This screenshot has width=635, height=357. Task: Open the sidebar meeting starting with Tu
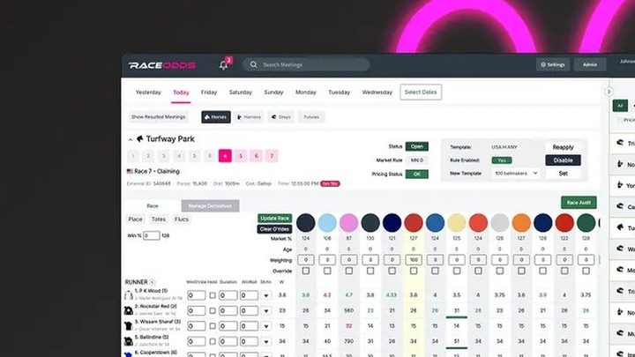pos(624,227)
